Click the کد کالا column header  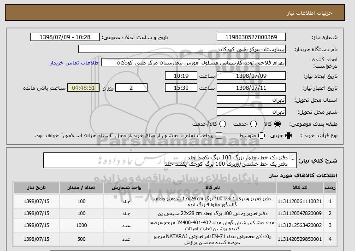point(300,188)
